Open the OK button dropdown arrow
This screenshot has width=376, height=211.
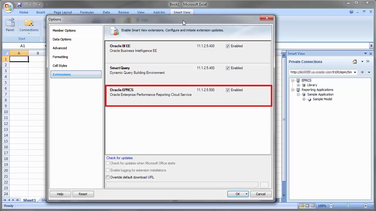pyautogui.click(x=246, y=194)
